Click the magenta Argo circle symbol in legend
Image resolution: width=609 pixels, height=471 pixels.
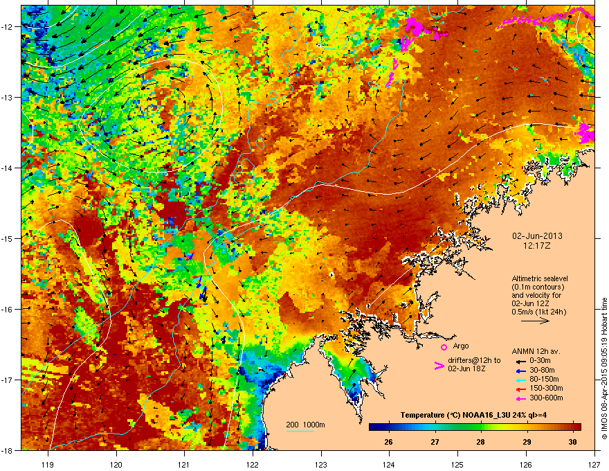click(444, 347)
